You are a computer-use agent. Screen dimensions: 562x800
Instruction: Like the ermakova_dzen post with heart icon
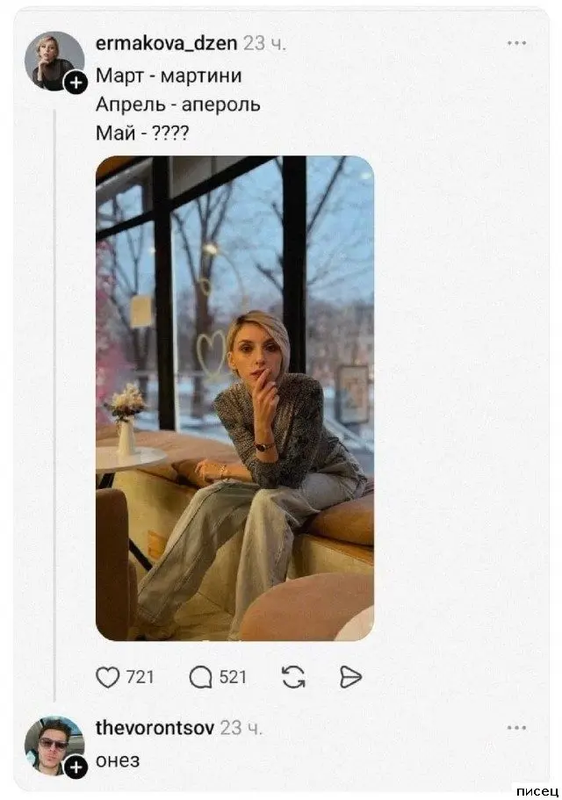pyautogui.click(x=107, y=676)
